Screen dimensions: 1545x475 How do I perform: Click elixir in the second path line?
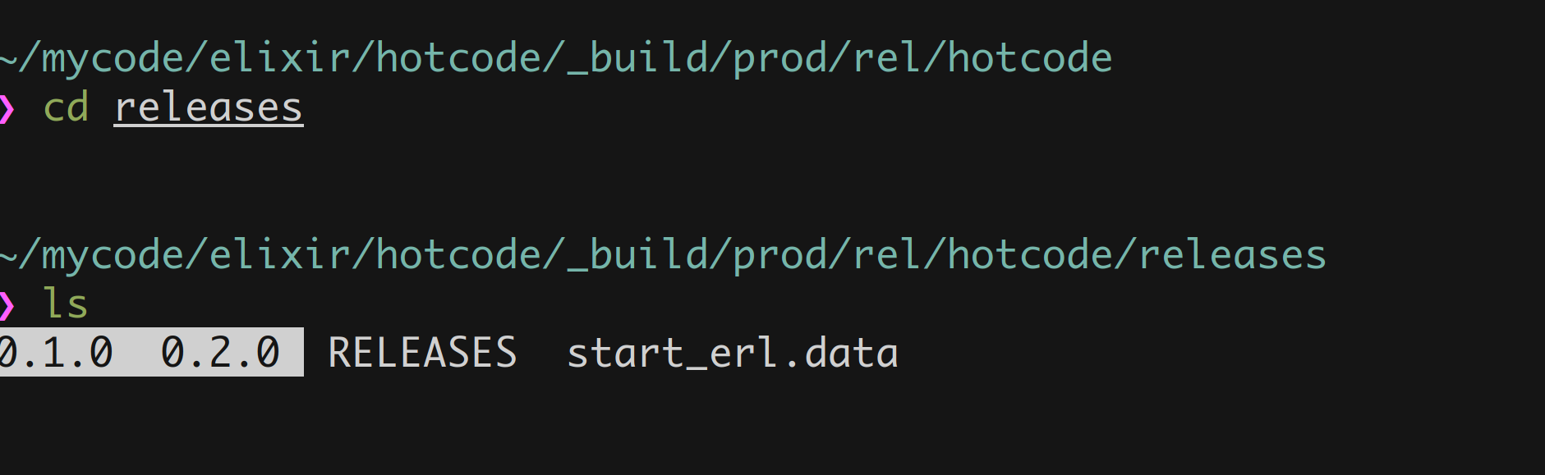[280, 256]
